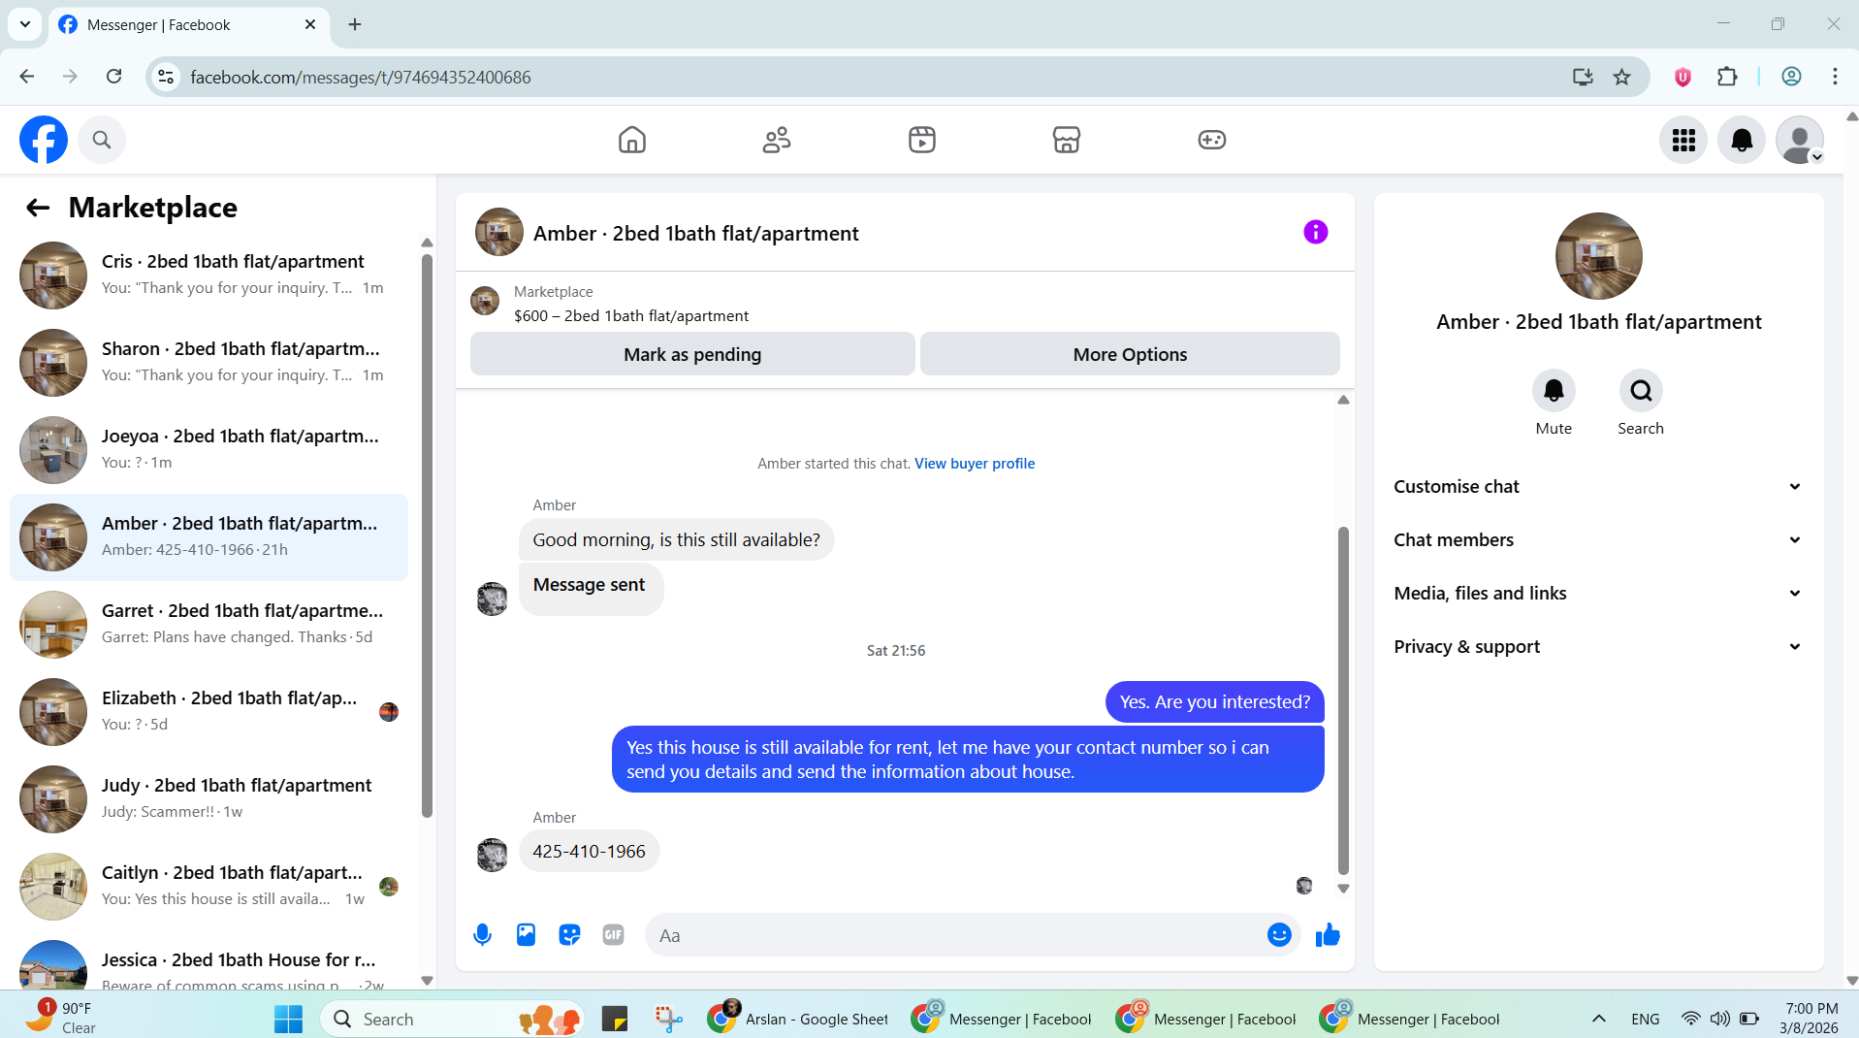Open the emoji picker smiley
The image size is (1859, 1038).
point(1279,935)
